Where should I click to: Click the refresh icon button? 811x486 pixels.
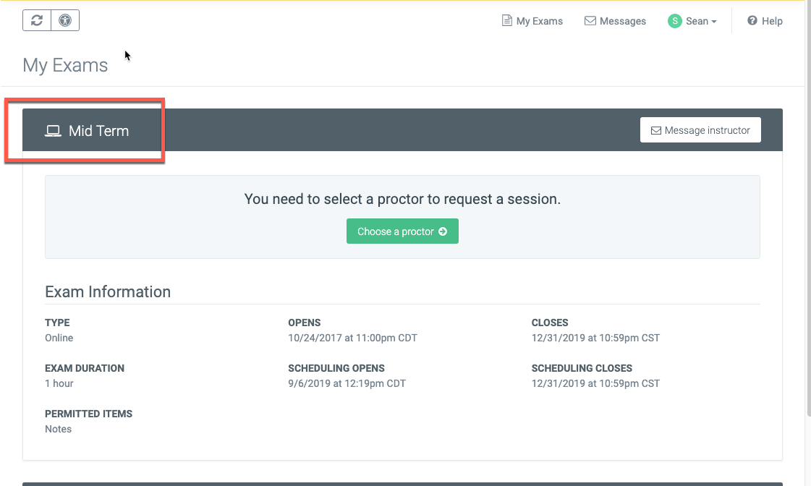[x=37, y=20]
